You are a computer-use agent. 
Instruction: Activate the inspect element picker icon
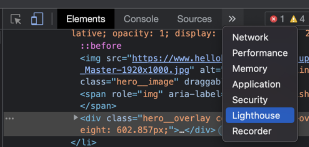pyautogui.click(x=16, y=19)
